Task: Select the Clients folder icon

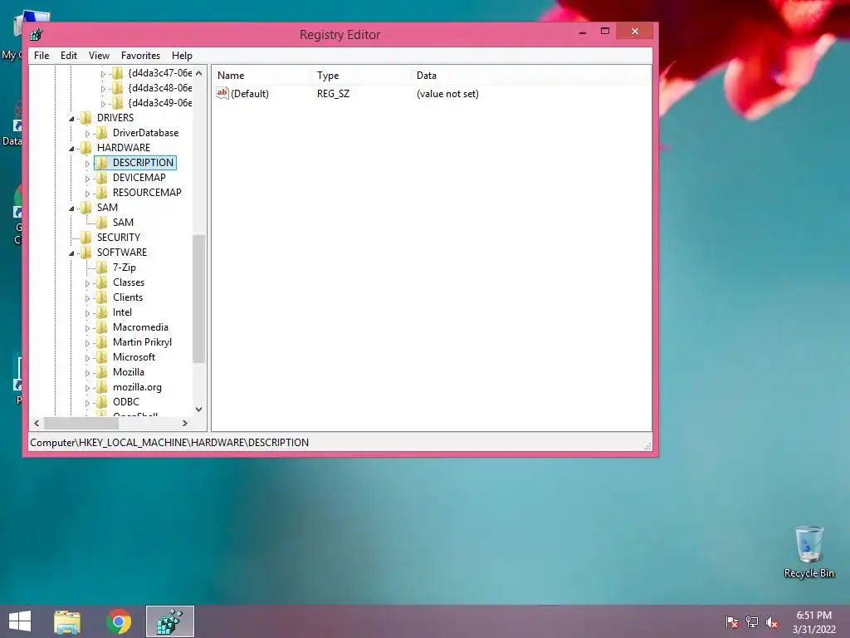Action: point(101,297)
